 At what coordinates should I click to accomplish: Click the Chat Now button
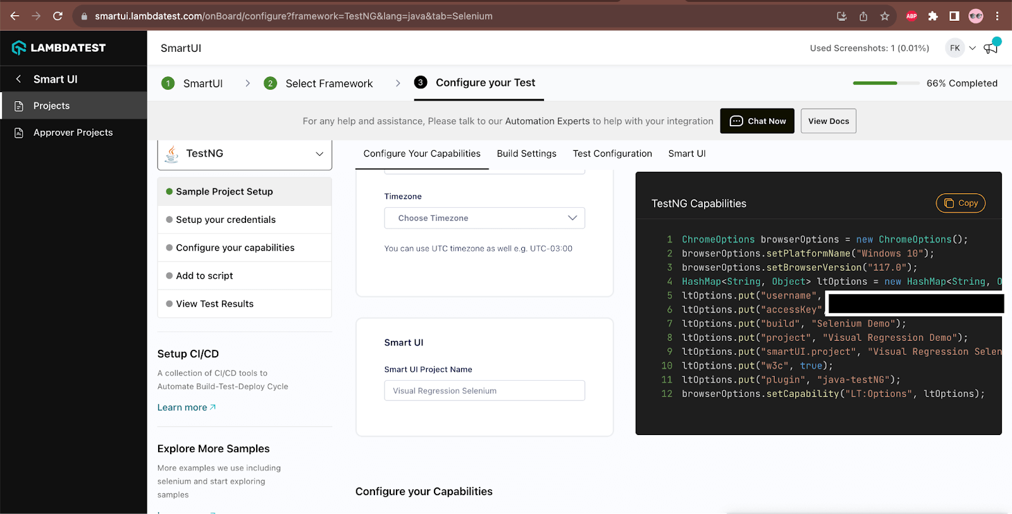point(757,121)
